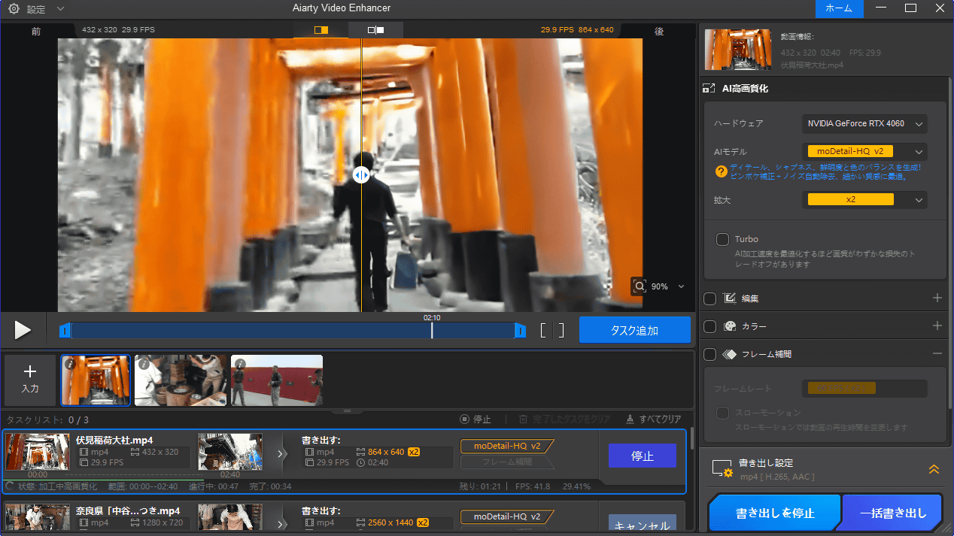954x536 pixels.
Task: Toggle the 編集 checkbox
Action: coord(709,298)
